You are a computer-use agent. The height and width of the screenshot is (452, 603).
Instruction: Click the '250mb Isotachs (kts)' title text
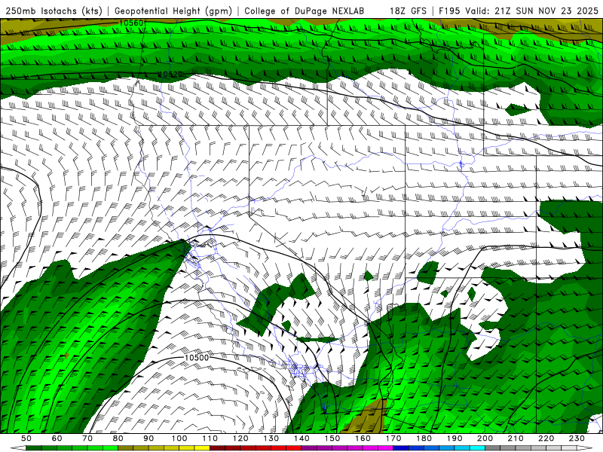(x=54, y=11)
